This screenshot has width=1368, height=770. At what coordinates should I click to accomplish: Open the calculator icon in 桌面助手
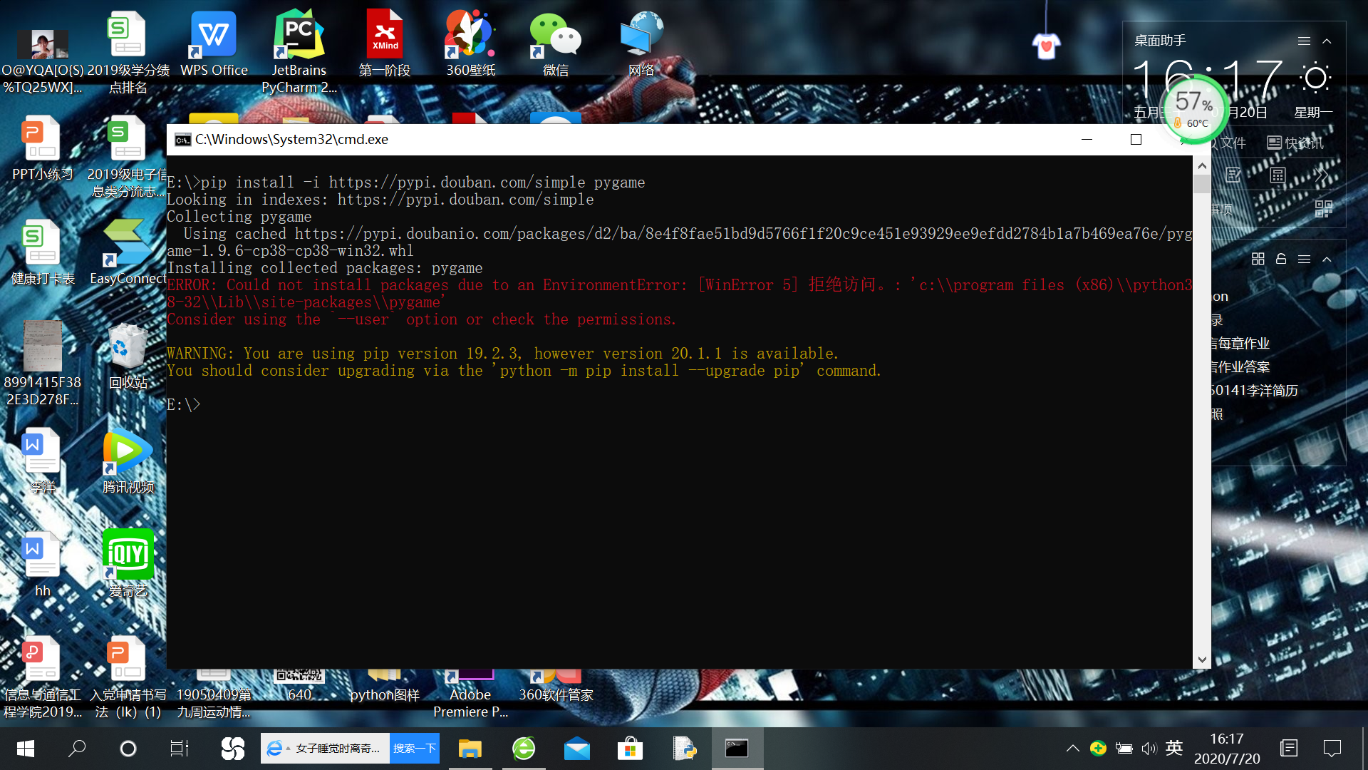pos(1278,175)
